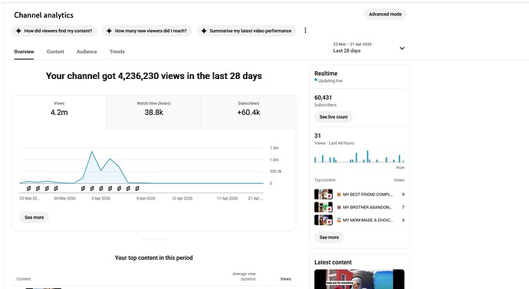Ask "How many new viewers did I reach?"
Viewport: 529px width, 289px height.
pos(147,31)
